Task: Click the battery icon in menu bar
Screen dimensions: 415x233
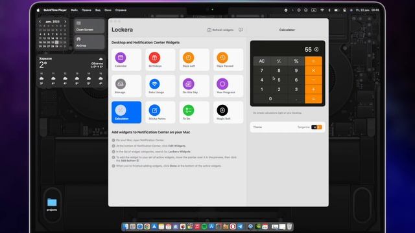Action: tap(337, 10)
